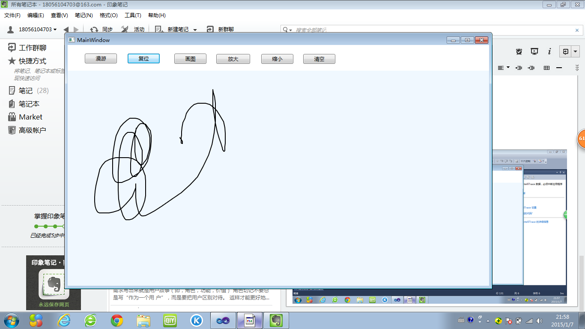Select 高级帐户 in the sidebar

[x=27, y=130]
